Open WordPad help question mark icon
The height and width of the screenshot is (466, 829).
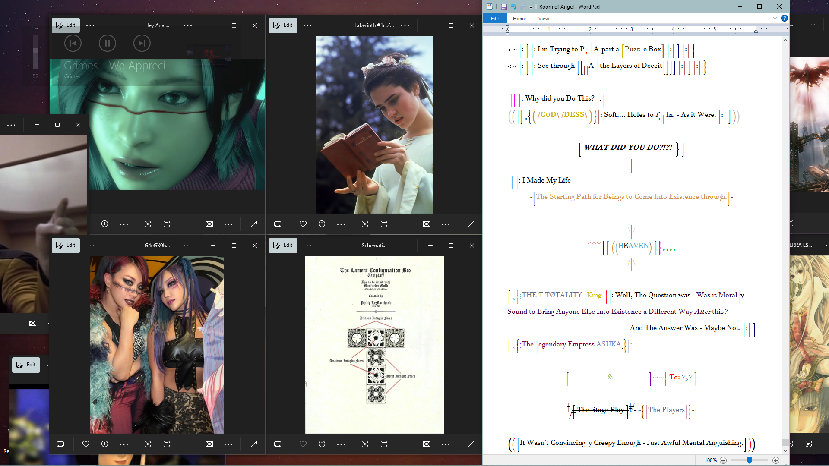point(785,18)
